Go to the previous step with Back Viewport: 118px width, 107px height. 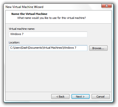coord(60,96)
